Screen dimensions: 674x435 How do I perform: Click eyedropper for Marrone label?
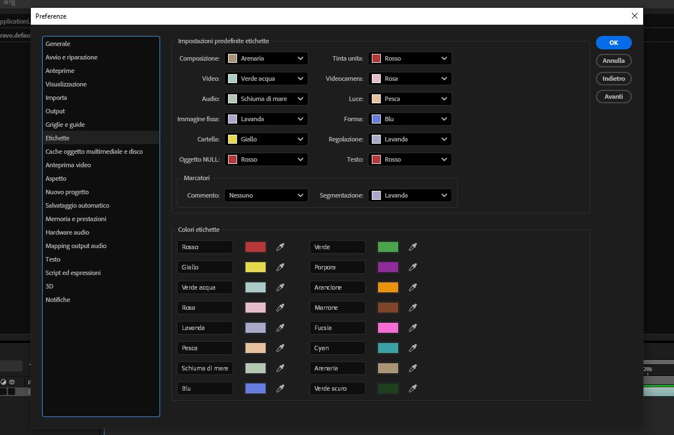(413, 308)
